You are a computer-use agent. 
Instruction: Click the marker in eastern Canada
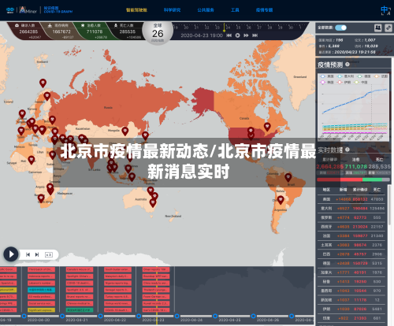(x=267, y=127)
